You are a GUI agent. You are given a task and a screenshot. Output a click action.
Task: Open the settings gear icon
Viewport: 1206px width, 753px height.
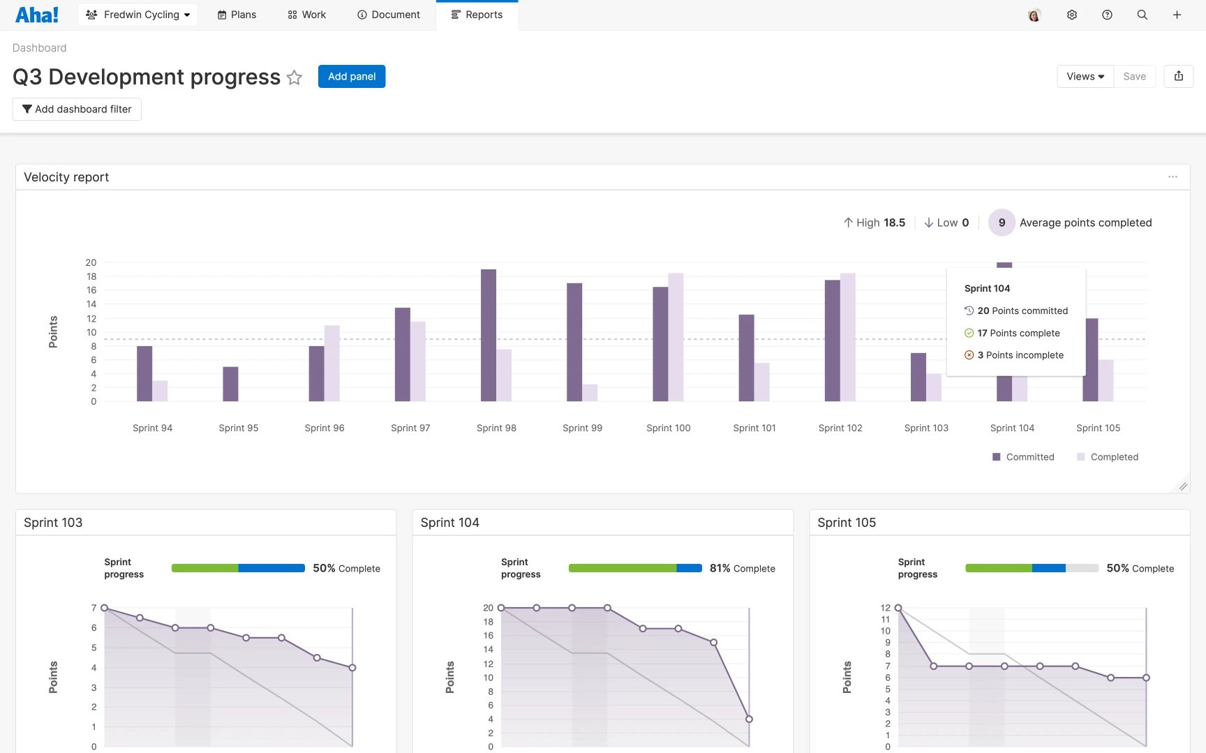(x=1072, y=15)
